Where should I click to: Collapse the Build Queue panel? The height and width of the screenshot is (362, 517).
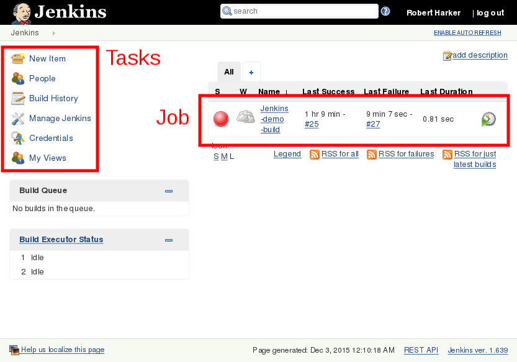tap(168, 191)
